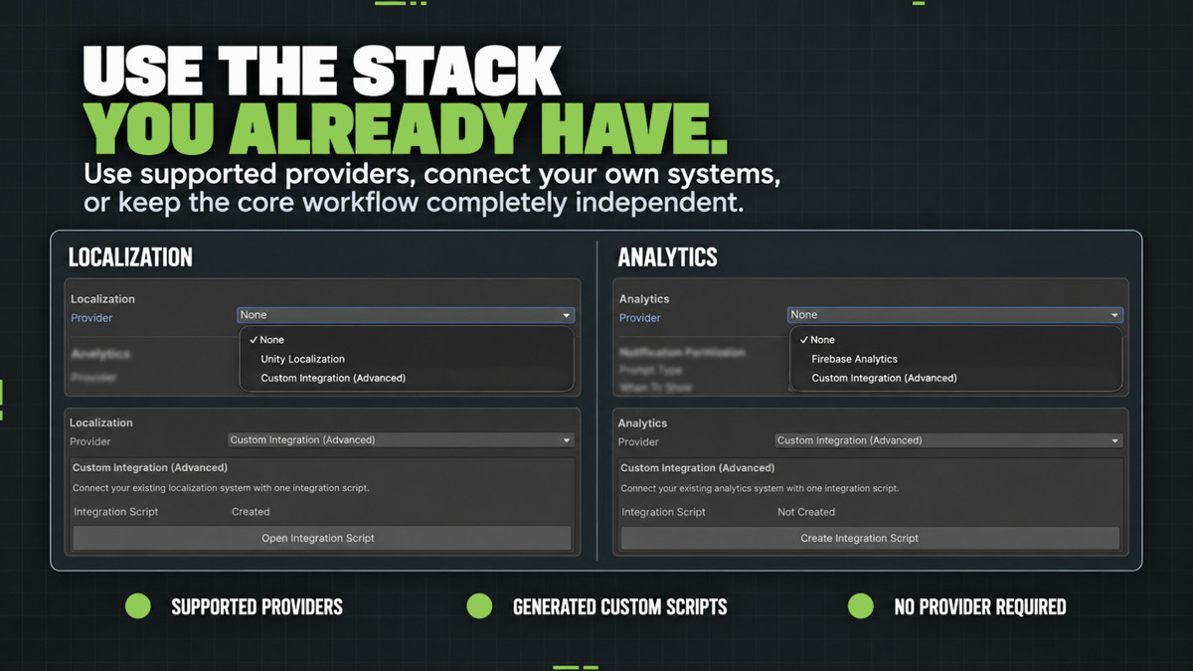The width and height of the screenshot is (1193, 671).
Task: Open the Analytics Provider dropdown showing None
Action: coord(955,315)
